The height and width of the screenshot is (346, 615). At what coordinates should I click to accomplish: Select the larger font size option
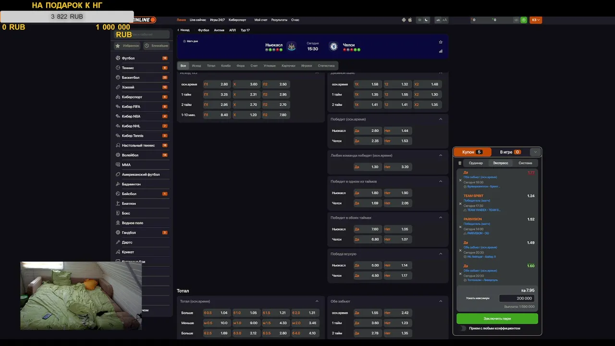[444, 20]
